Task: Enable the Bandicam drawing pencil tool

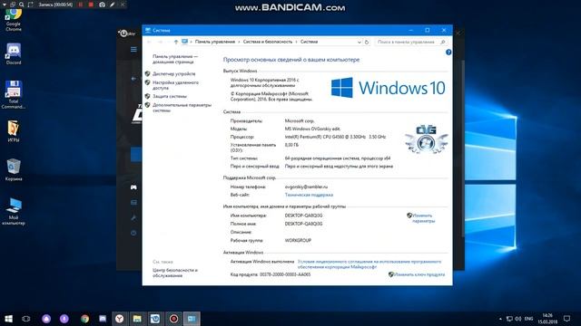Action: click(113, 5)
